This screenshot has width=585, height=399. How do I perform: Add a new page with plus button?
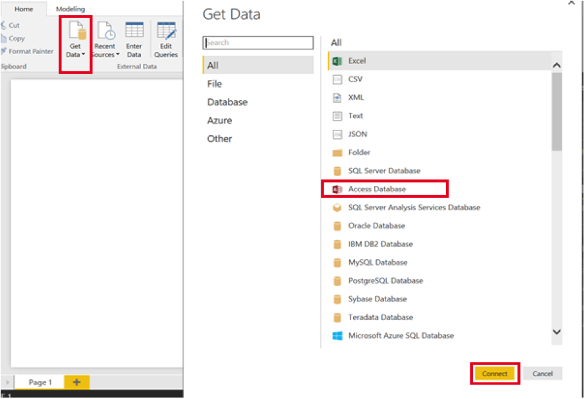(x=76, y=383)
